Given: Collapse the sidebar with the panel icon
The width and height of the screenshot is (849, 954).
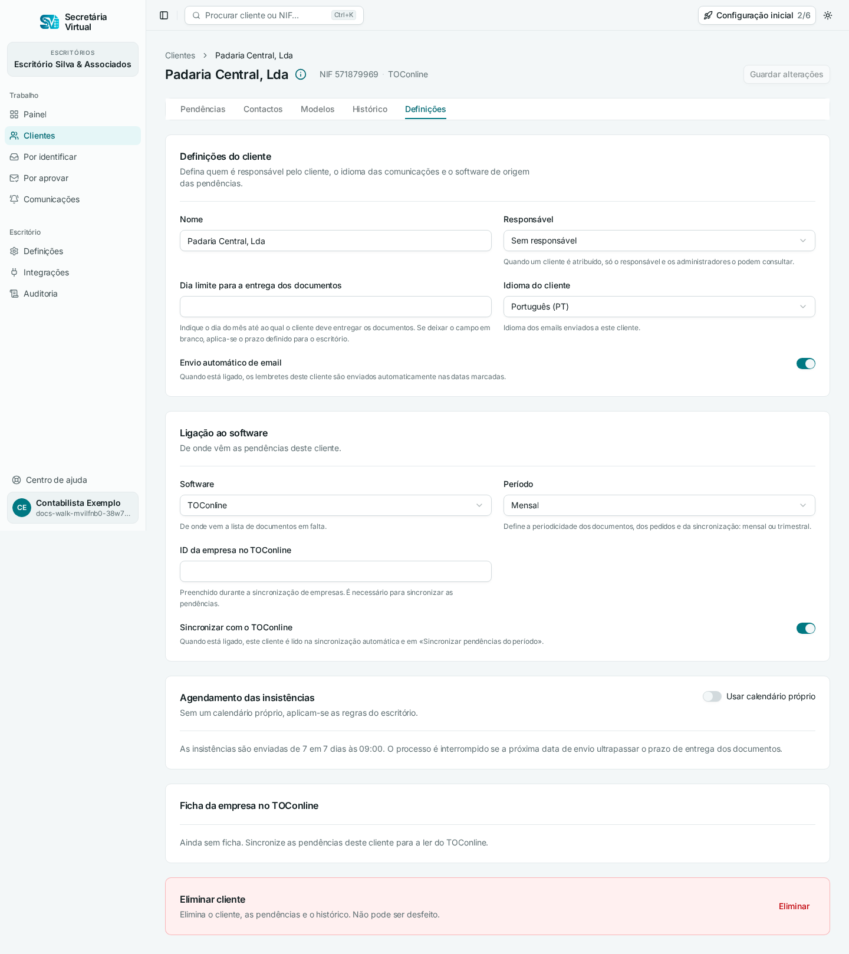Looking at the screenshot, I should (x=164, y=15).
